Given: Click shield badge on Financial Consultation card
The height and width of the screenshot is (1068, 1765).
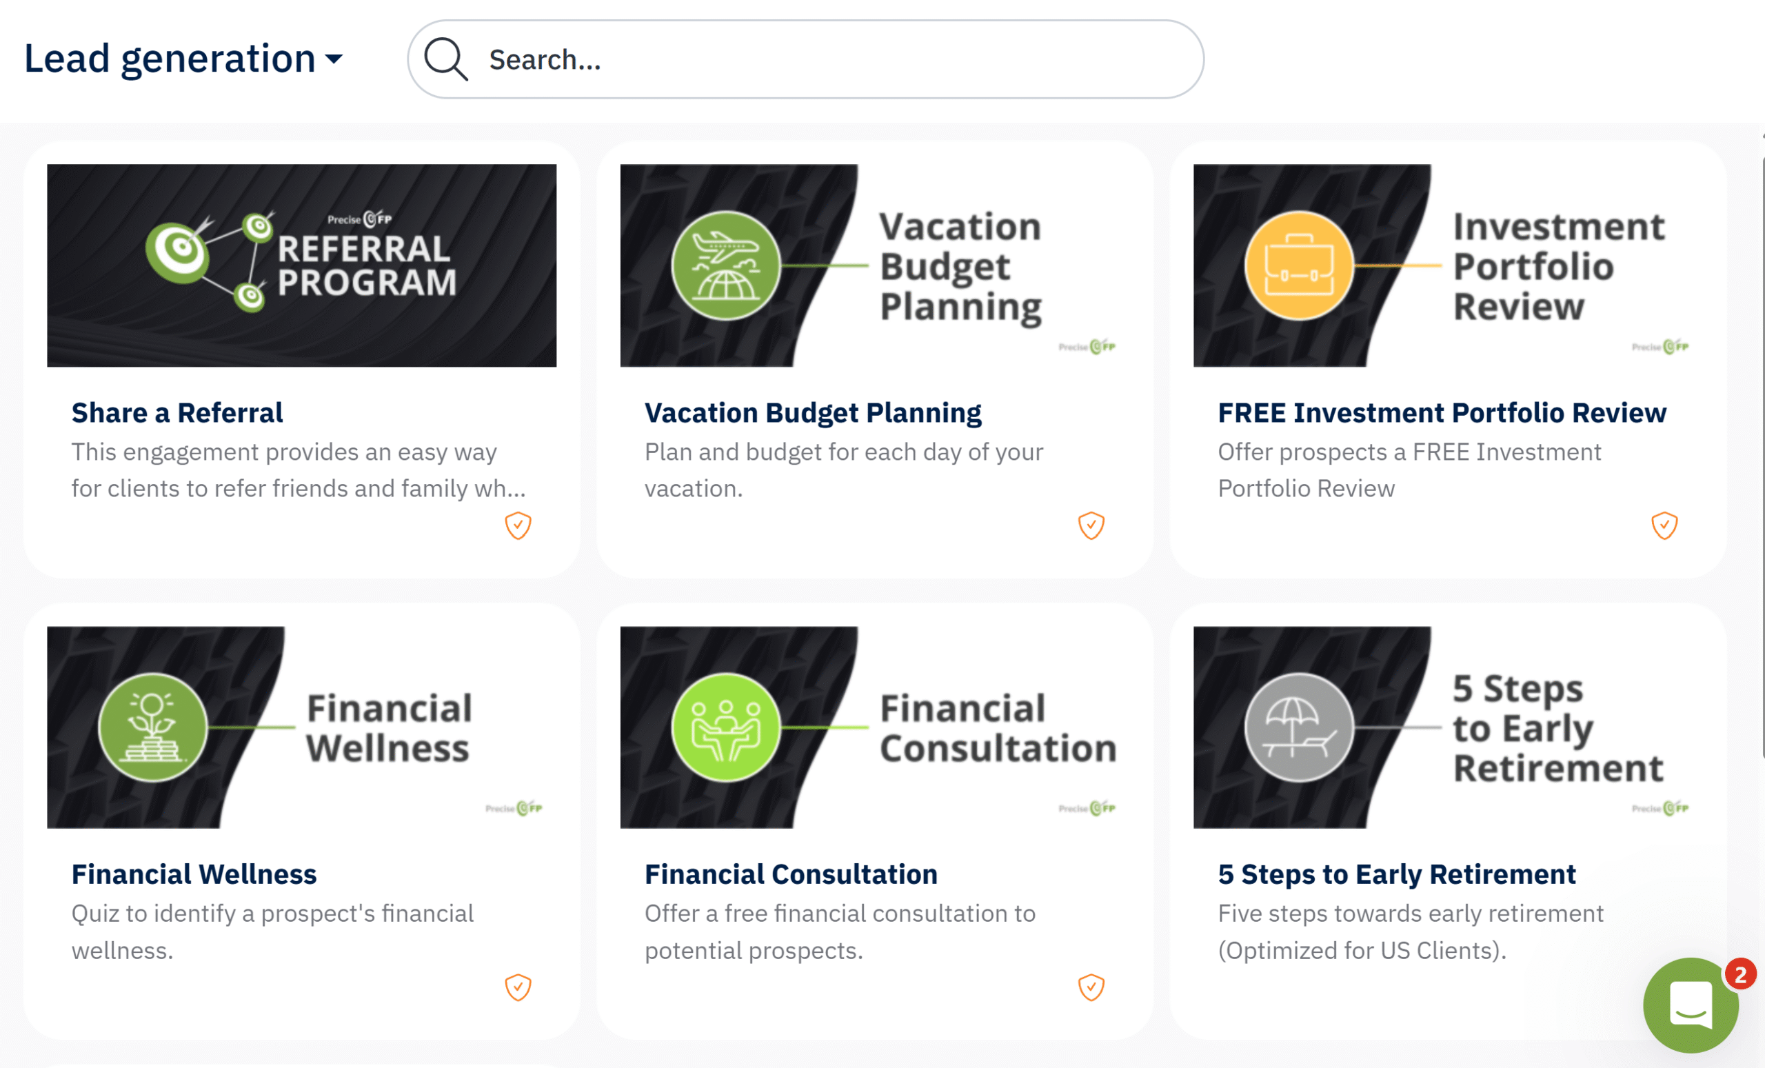Looking at the screenshot, I should pos(1091,987).
